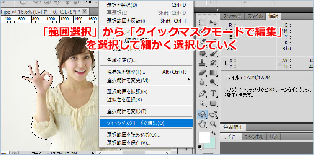The image size is (314, 155).
Task: Switch to the パス tab
Action: [x=273, y=137]
